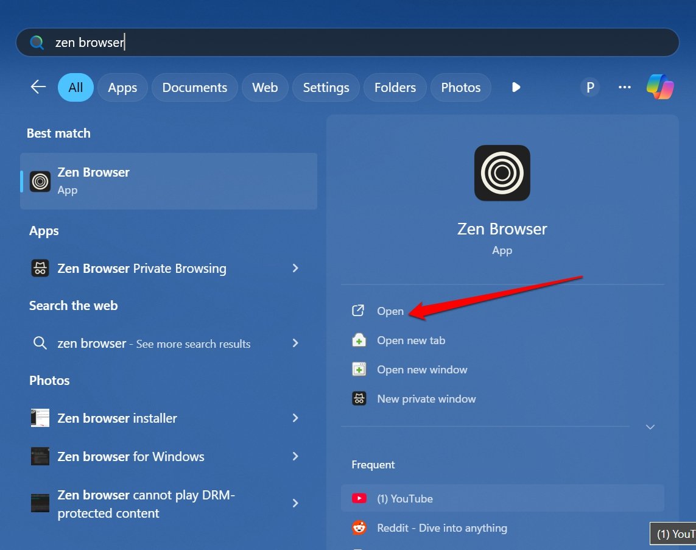
Task: Choose Open new tab action
Action: (411, 340)
